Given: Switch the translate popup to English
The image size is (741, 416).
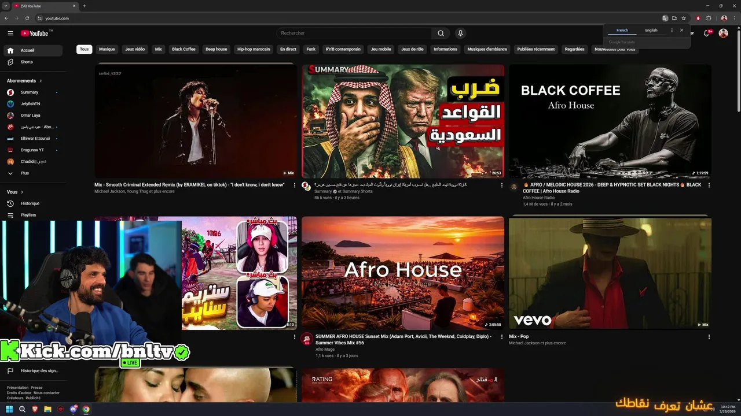Looking at the screenshot, I should pos(651,30).
